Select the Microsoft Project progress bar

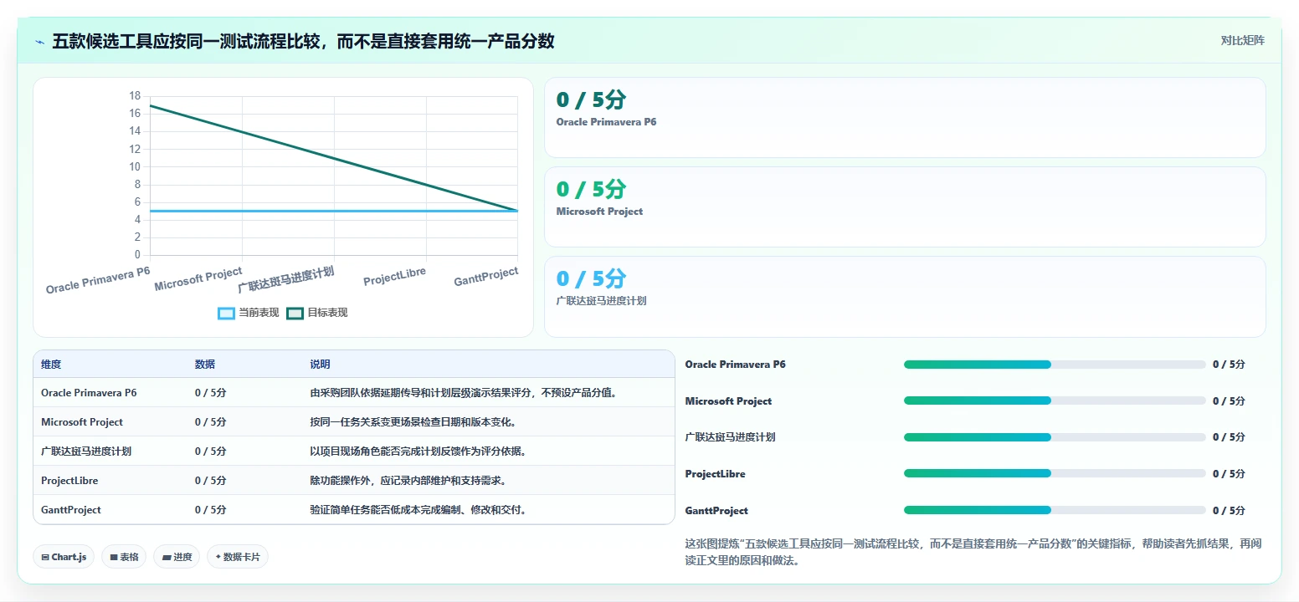click(x=1055, y=400)
